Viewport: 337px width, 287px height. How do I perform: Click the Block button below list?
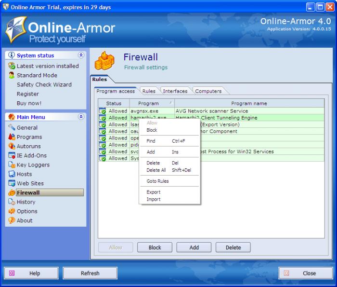[155, 247]
